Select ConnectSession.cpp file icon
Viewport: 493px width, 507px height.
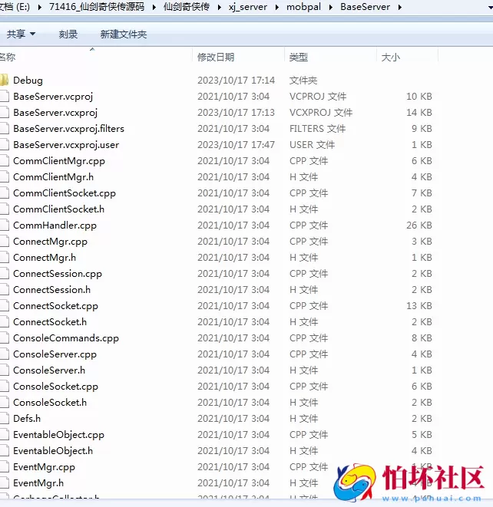coord(4,274)
